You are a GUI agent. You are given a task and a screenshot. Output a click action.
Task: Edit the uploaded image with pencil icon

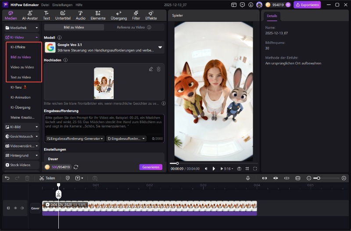click(151, 69)
